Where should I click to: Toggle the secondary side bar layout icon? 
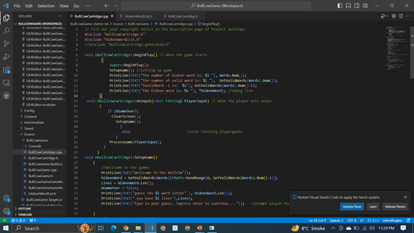[357, 6]
